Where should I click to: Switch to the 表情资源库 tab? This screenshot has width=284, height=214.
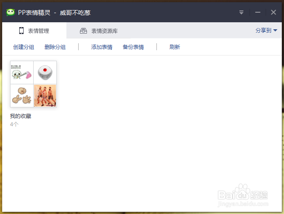(99, 31)
